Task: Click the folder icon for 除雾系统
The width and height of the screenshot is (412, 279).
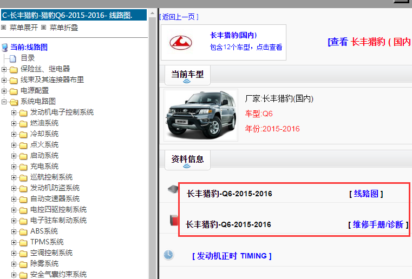Action: coord(23,264)
